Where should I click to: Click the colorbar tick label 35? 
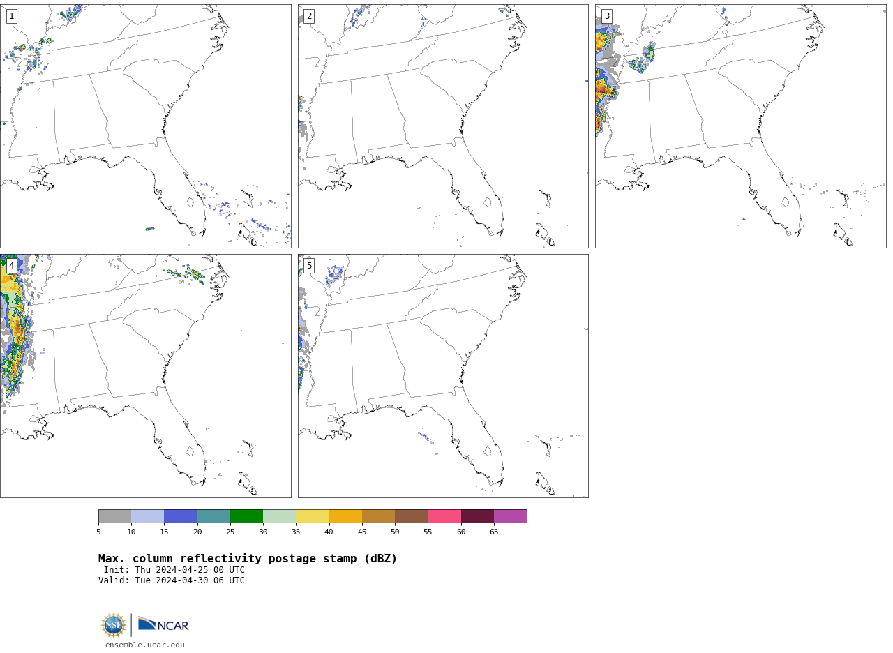(296, 532)
